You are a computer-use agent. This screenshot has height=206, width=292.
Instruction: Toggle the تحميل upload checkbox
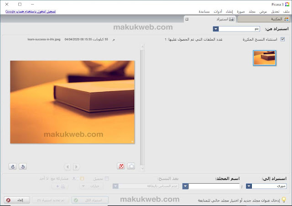107,179
